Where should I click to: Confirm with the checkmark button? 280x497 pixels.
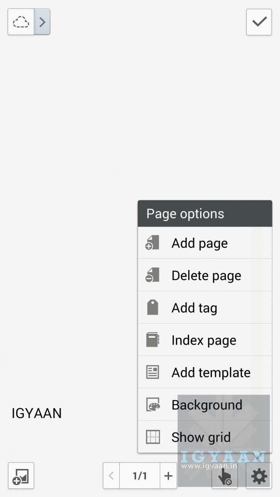click(x=259, y=22)
